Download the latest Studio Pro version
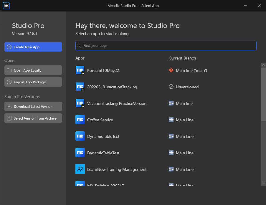Image resolution: width=266 pixels, height=205 pixels. click(x=33, y=106)
